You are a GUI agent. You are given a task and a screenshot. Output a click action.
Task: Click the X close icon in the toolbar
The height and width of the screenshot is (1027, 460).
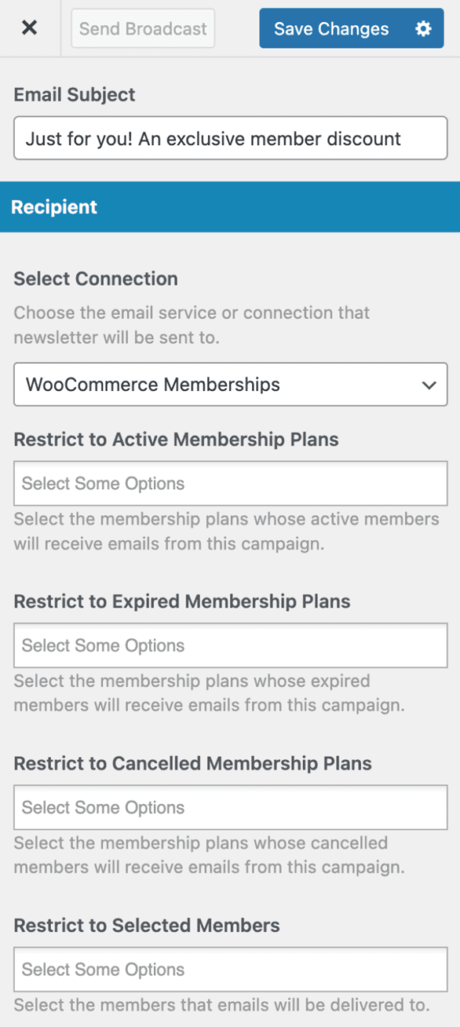(x=29, y=28)
